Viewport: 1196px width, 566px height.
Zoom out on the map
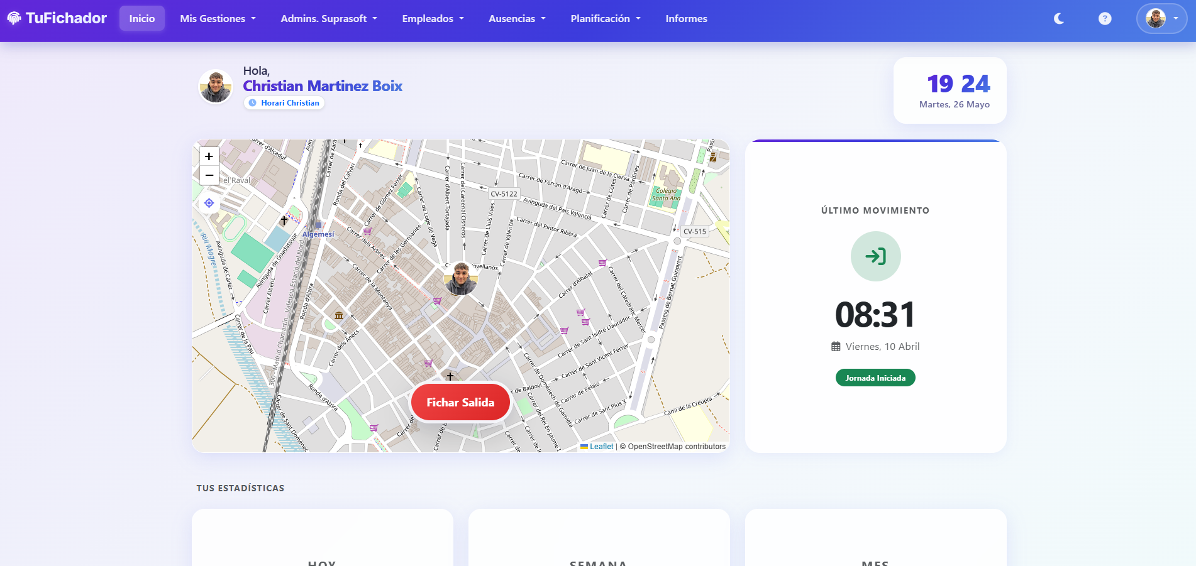(x=209, y=175)
